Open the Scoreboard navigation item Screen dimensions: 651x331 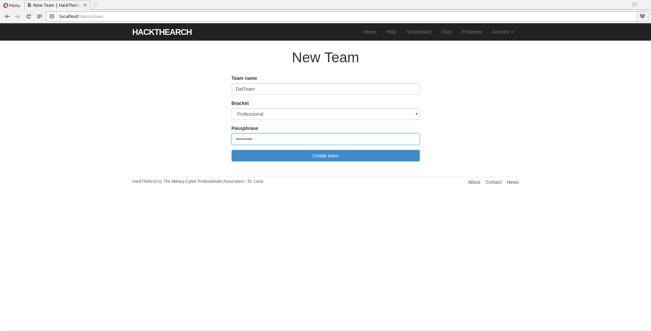coord(419,32)
